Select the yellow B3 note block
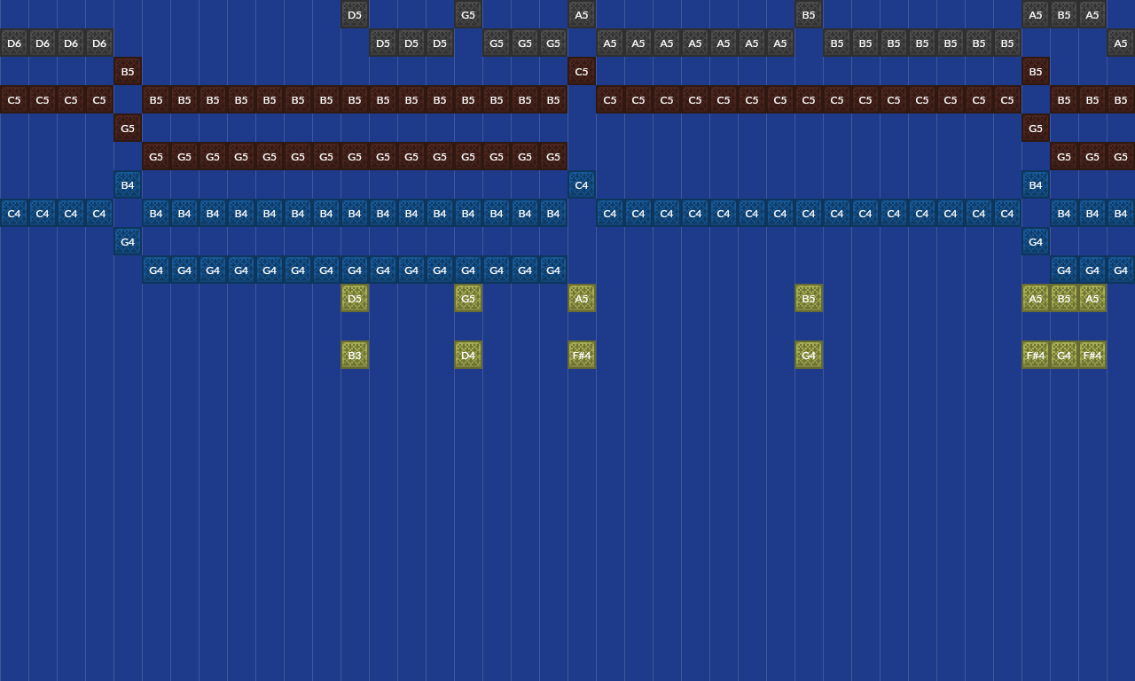Screen dimensions: 1135x681 355,355
